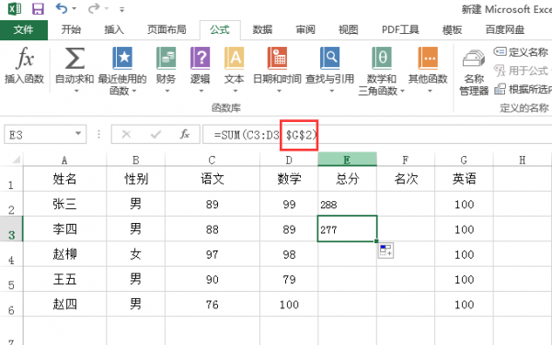This screenshot has width=552, height=345.
Task: Expand the Financial (财务) dropdown arrow
Action: point(167,91)
